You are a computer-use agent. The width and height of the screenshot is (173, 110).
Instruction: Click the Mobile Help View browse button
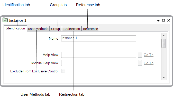pyautogui.click(x=140, y=63)
